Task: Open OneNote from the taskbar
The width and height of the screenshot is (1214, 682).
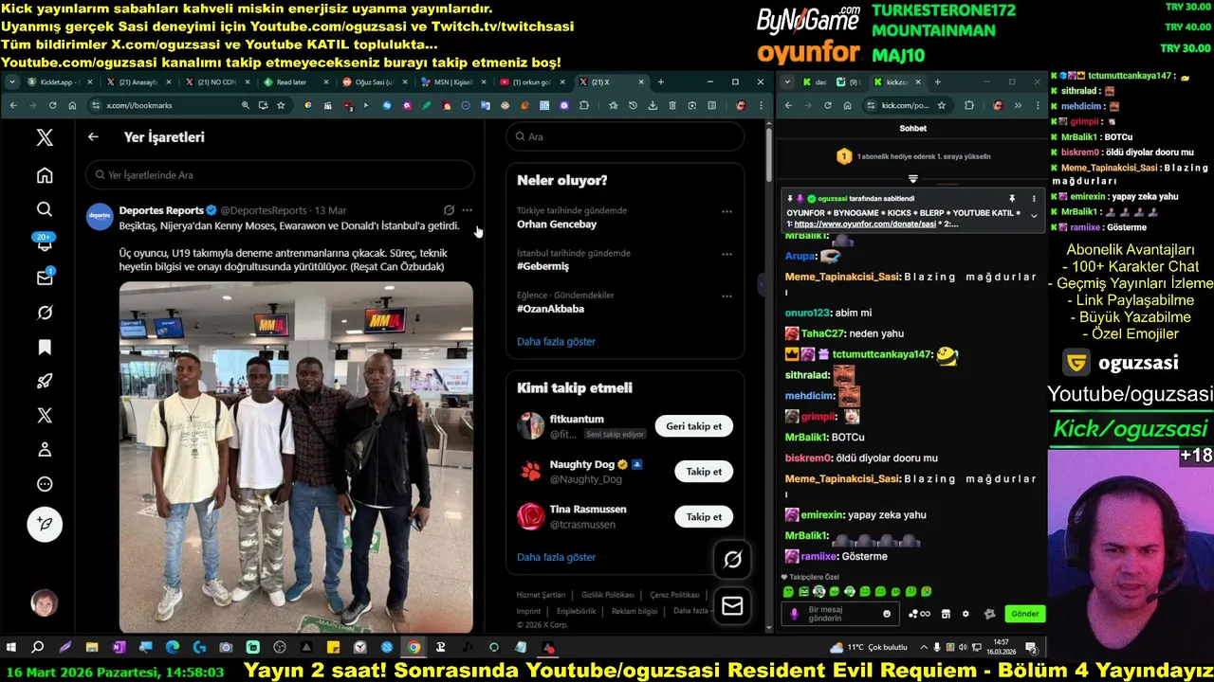Action: click(x=119, y=648)
